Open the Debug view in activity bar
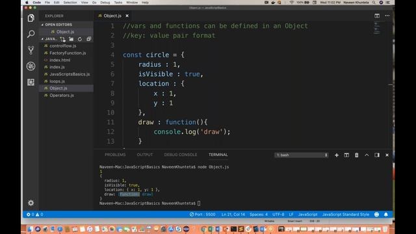Viewport: 416px width, 234px height. click(31, 66)
